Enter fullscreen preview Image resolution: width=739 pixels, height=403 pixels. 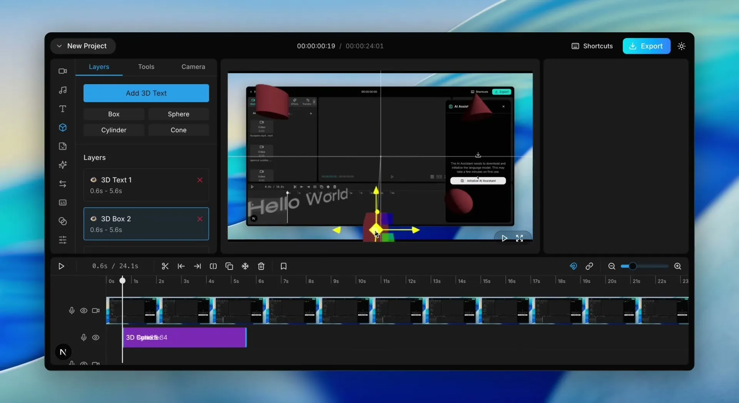pyautogui.click(x=520, y=238)
